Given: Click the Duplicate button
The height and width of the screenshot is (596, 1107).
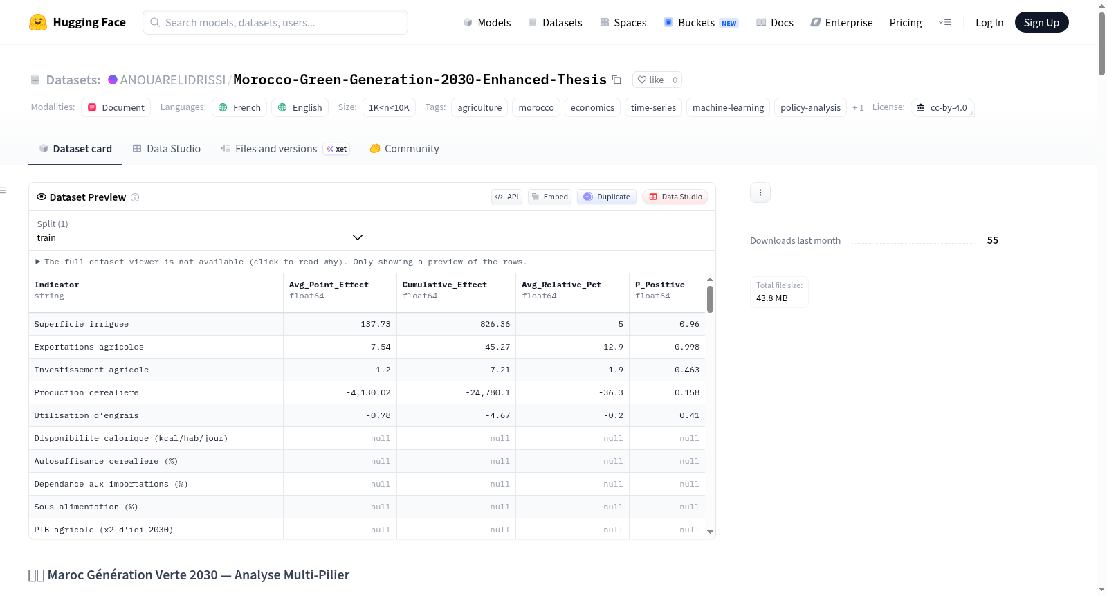Looking at the screenshot, I should click(607, 197).
